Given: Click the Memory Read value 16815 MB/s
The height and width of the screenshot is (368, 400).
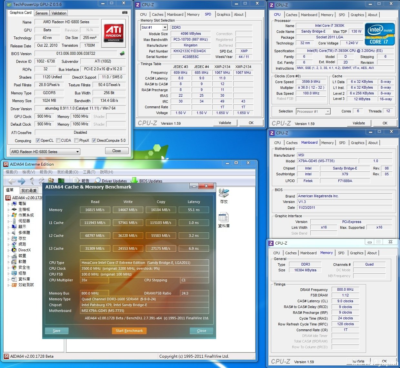Looking at the screenshot, I should pyautogui.click(x=95, y=210).
